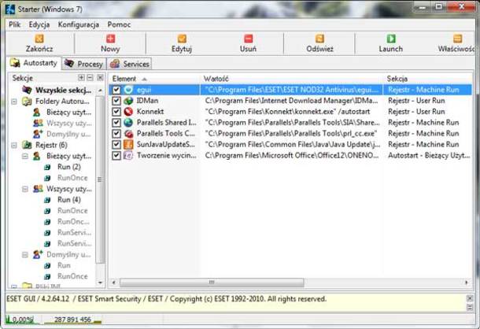Click the Edytuj toolbar icon
Screen dimensions: 480x329
(182, 39)
